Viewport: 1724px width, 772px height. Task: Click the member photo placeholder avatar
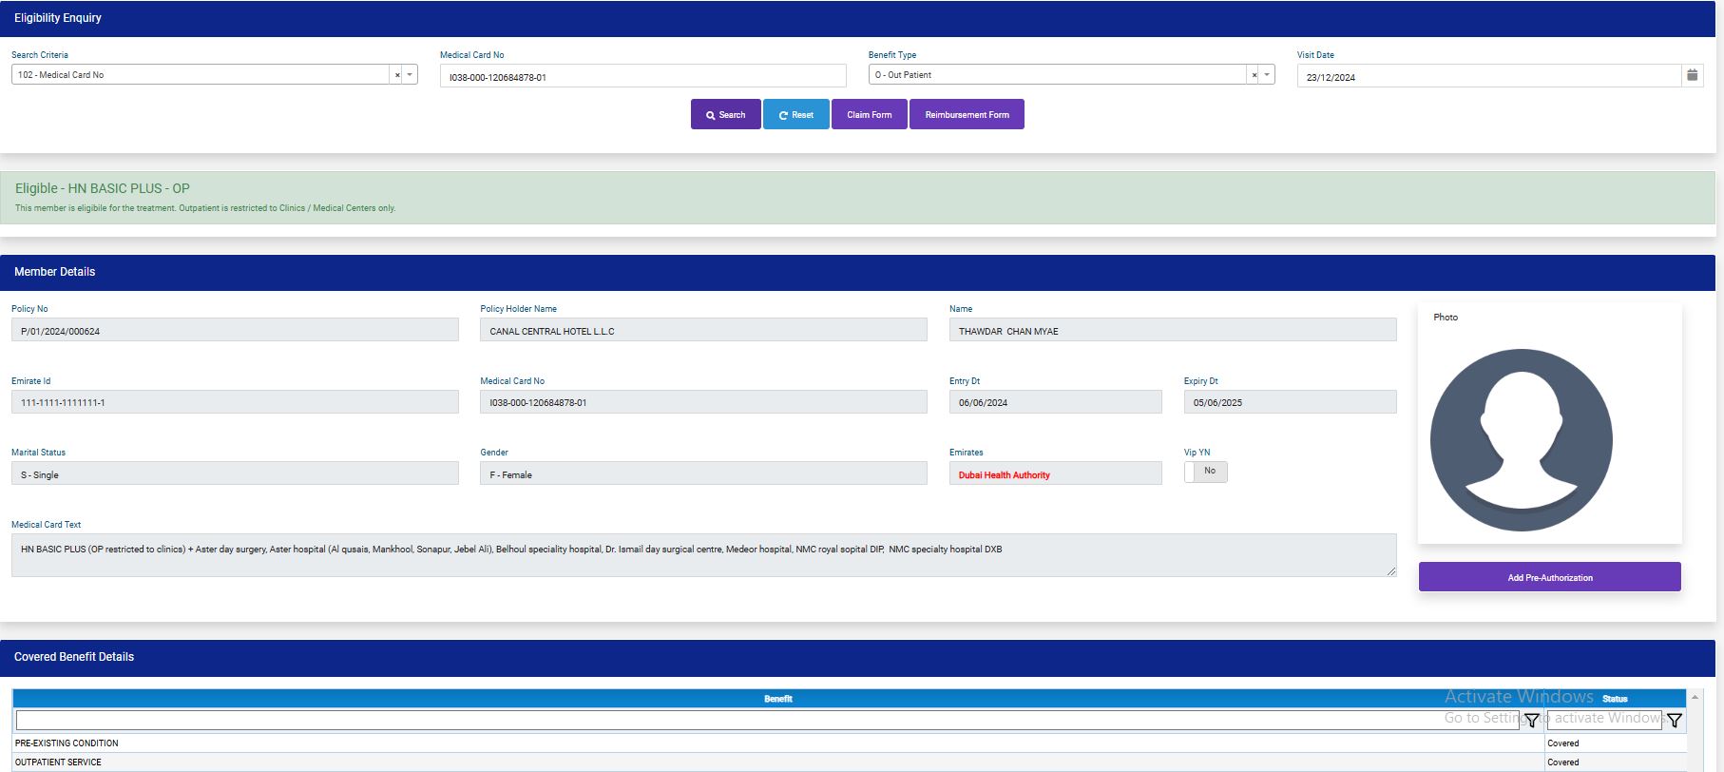[1521, 439]
